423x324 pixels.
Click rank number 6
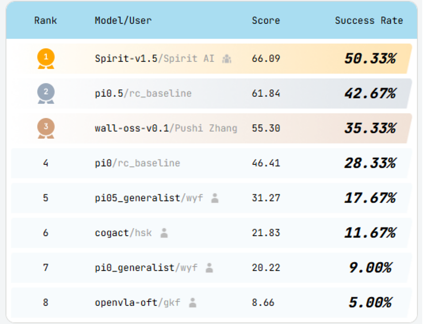coord(46,233)
